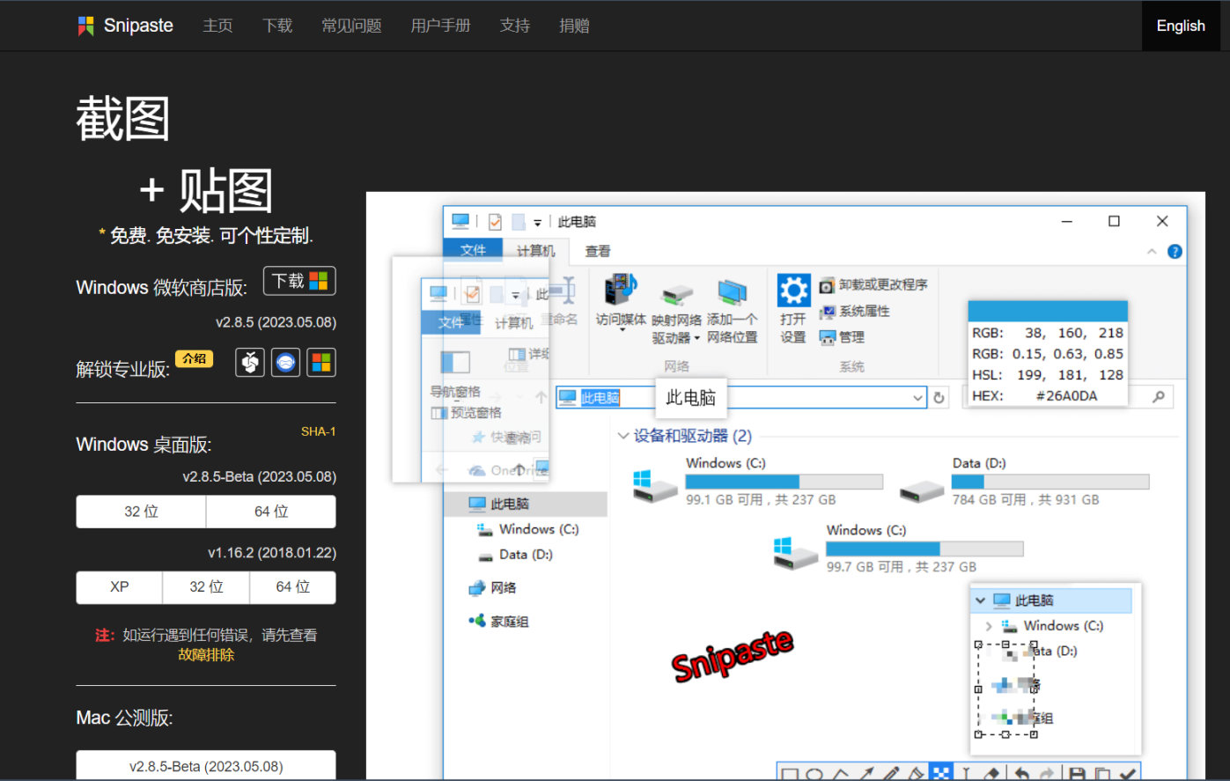Open the address bar history dropdown

pos(918,398)
